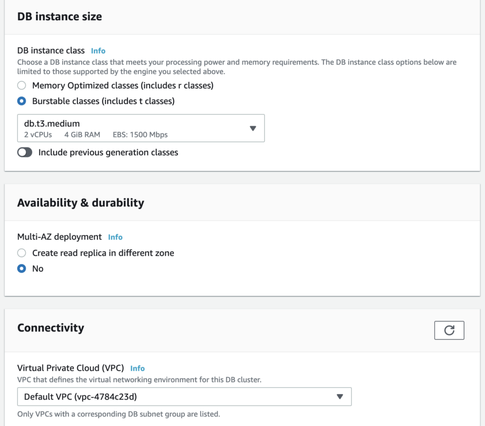Click the refresh icon in Connectivity header
The height and width of the screenshot is (426, 485).
point(449,330)
